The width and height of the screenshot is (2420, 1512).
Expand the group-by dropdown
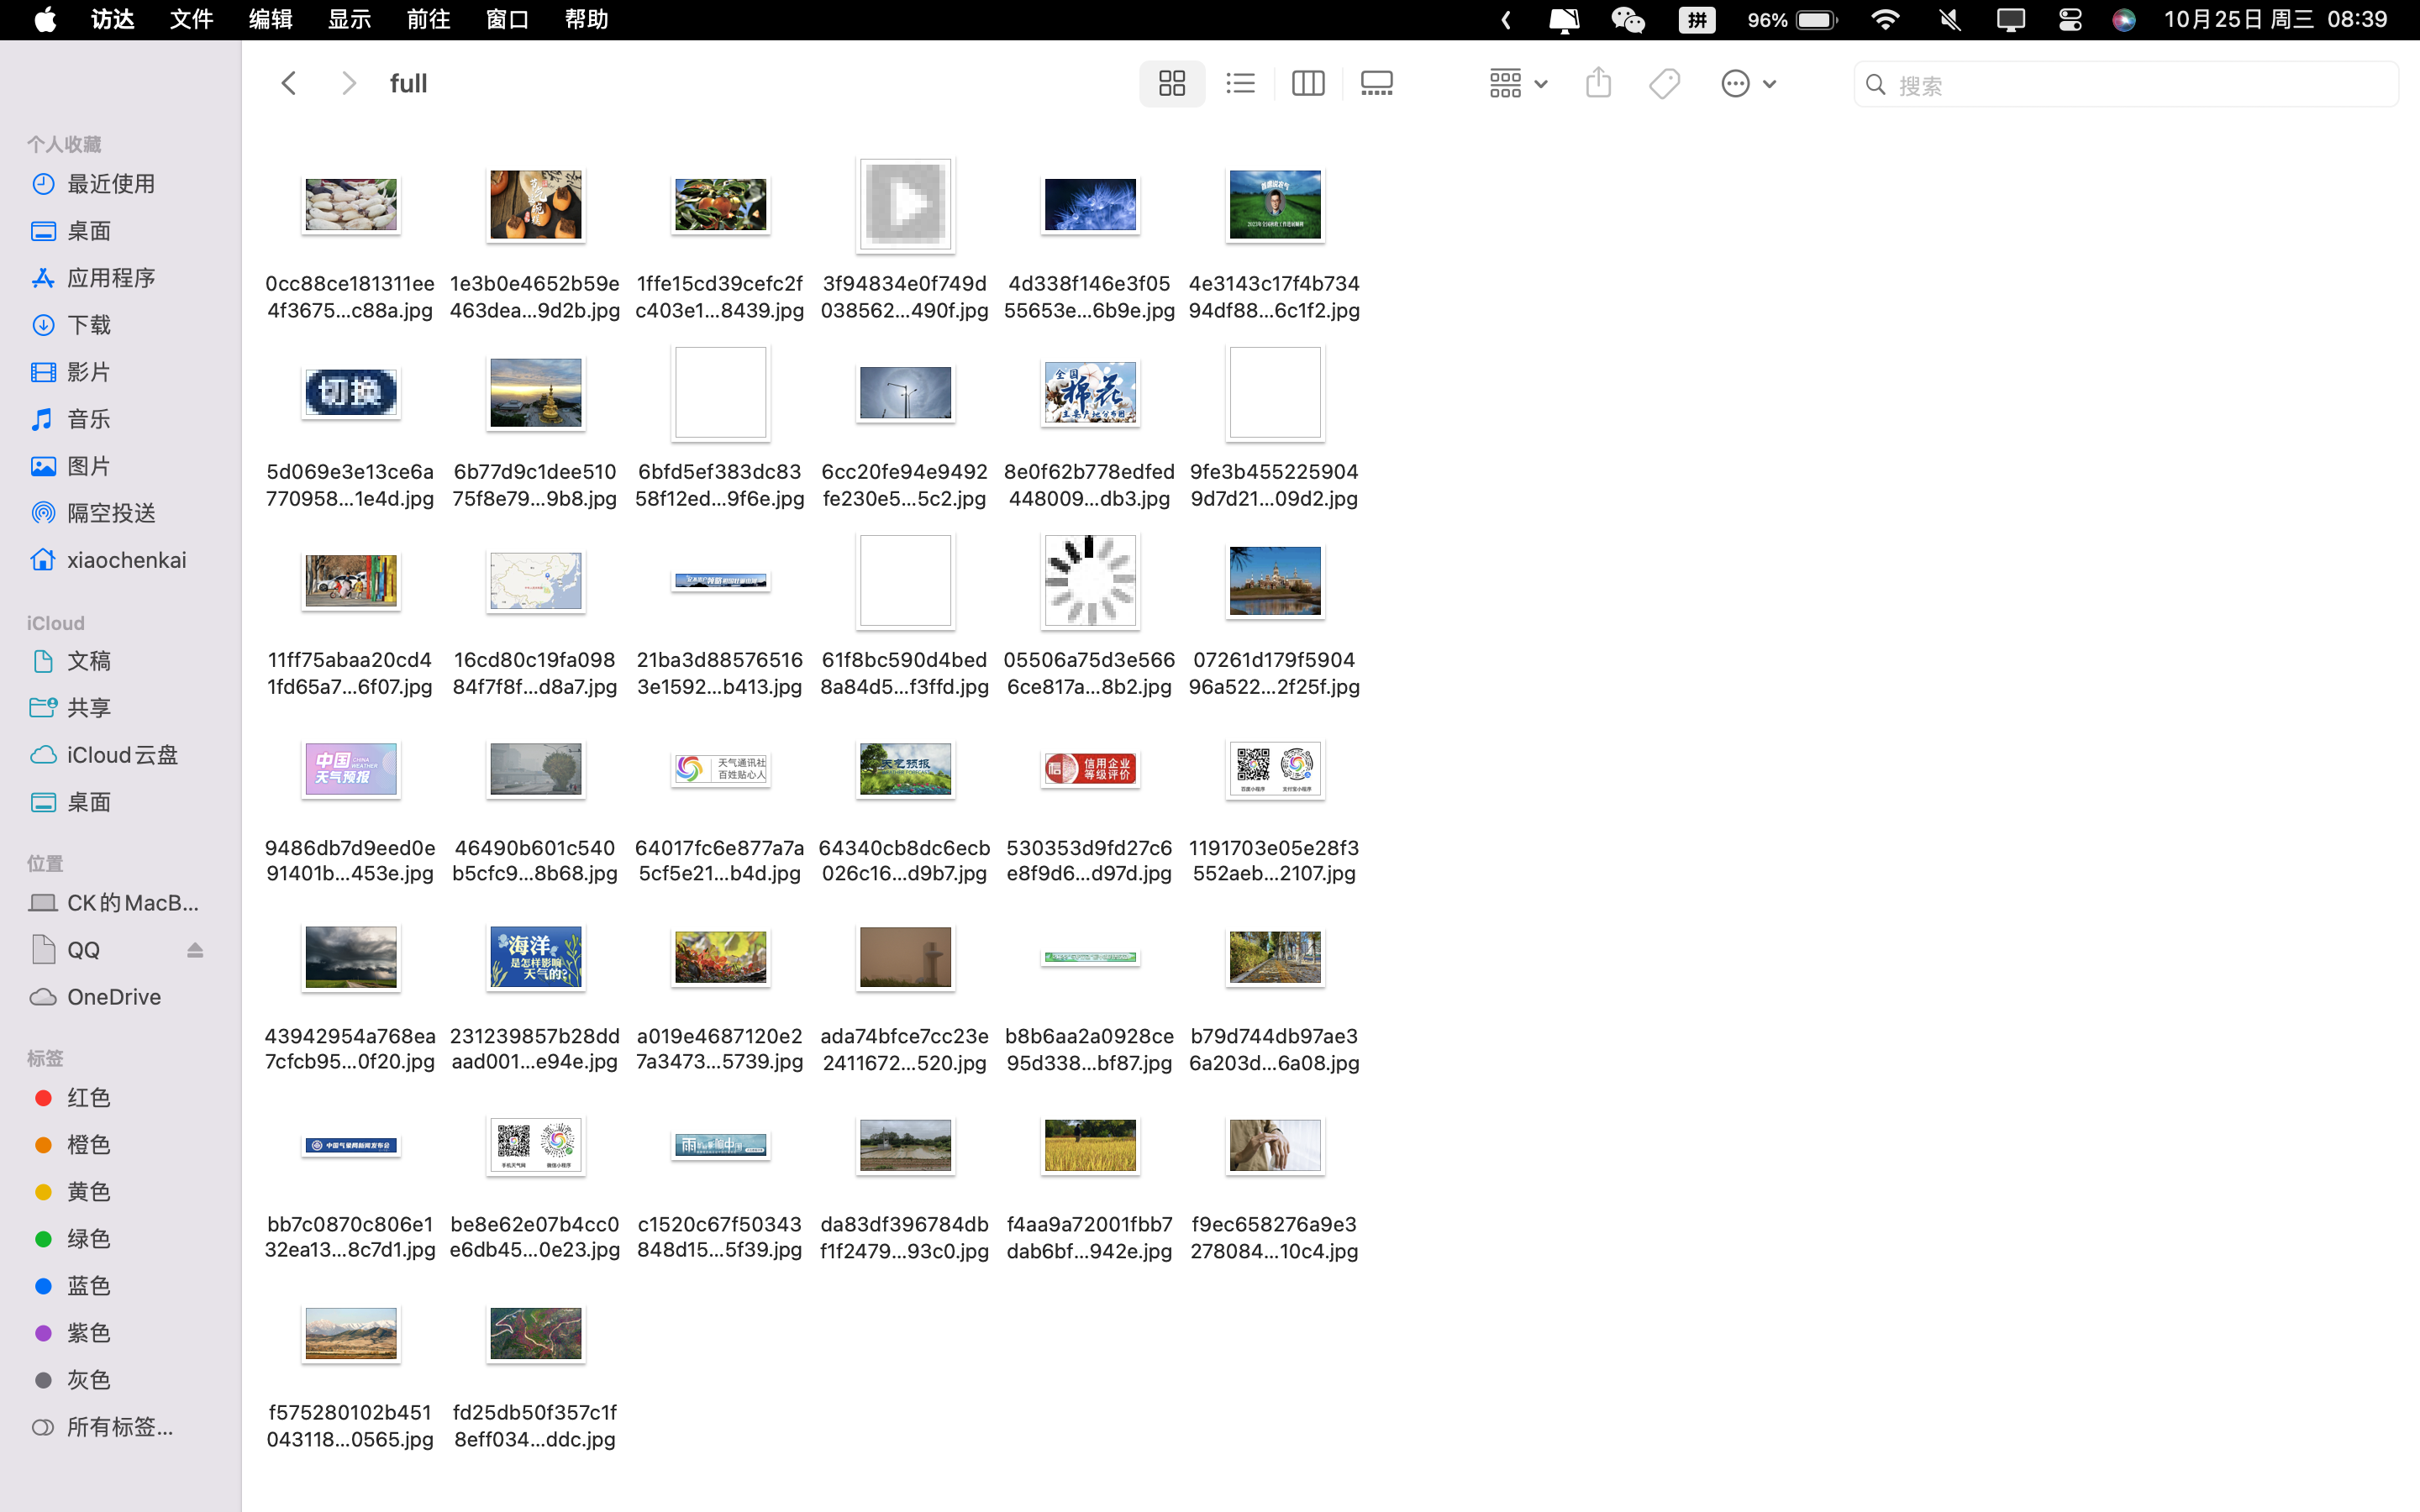pyautogui.click(x=1517, y=84)
